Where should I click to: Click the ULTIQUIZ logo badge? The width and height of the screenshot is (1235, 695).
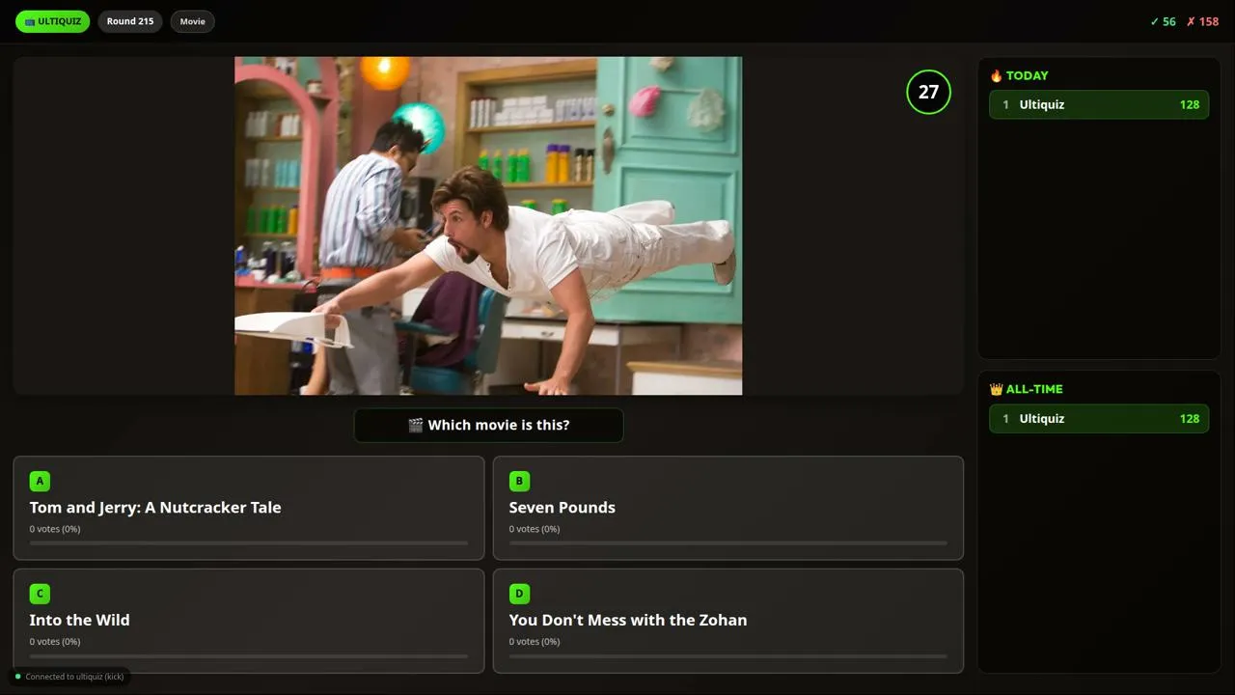tap(52, 21)
